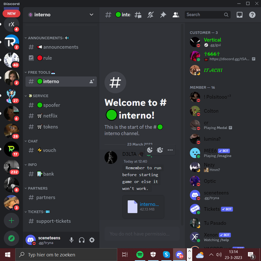
Task: Open the green R server with 17 badge
Action: [11, 149]
